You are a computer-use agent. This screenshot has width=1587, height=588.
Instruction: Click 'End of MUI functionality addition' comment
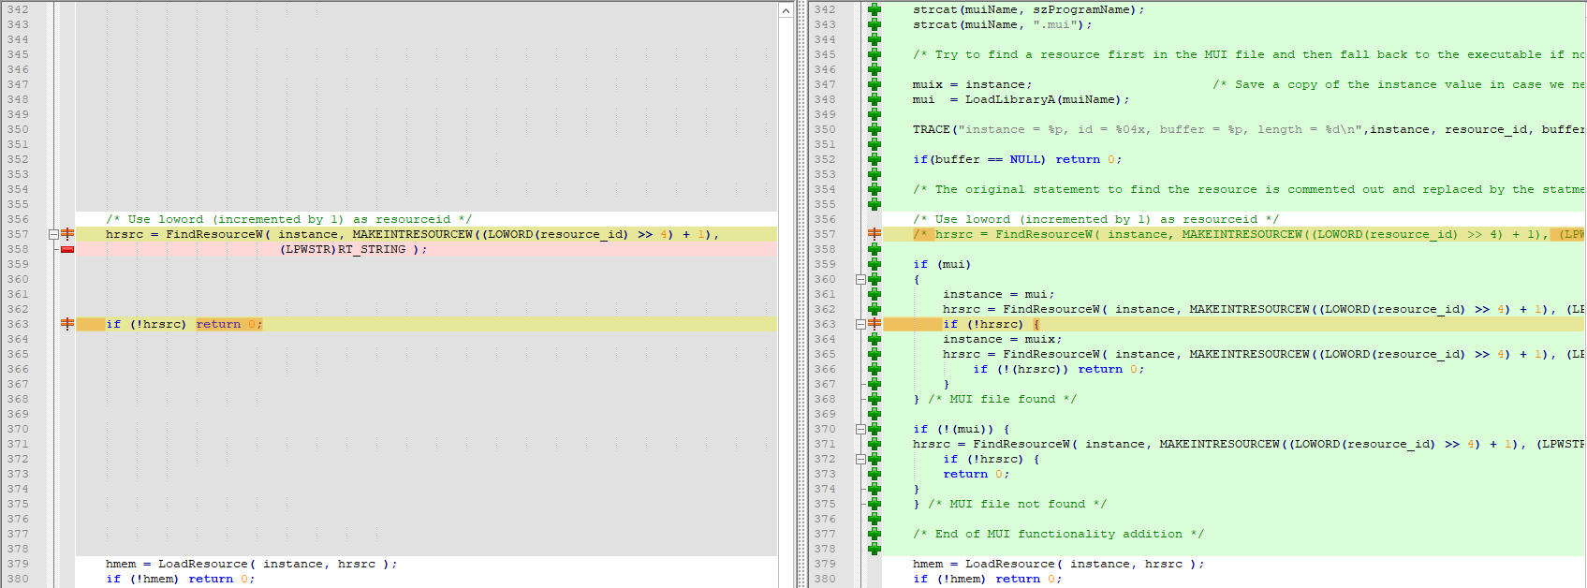[1058, 534]
